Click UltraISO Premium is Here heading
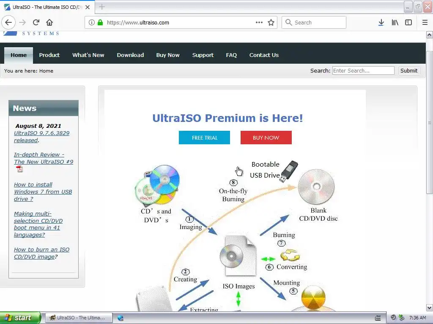The height and width of the screenshot is (324, 433). (x=227, y=118)
